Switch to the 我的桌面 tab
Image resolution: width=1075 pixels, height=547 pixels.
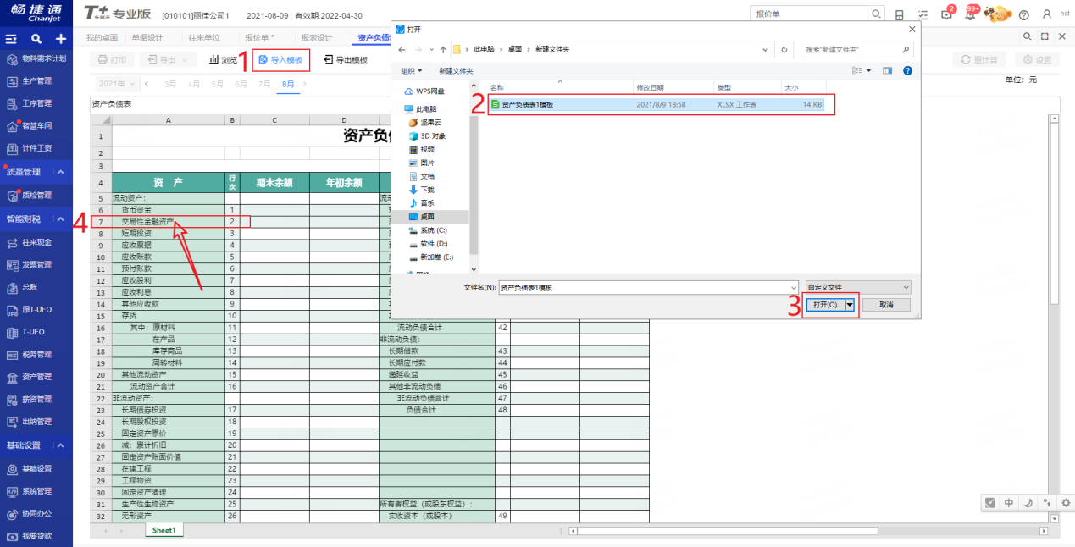tap(102, 37)
